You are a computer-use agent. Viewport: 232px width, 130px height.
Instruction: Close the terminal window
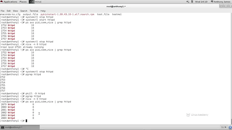click(230, 6)
